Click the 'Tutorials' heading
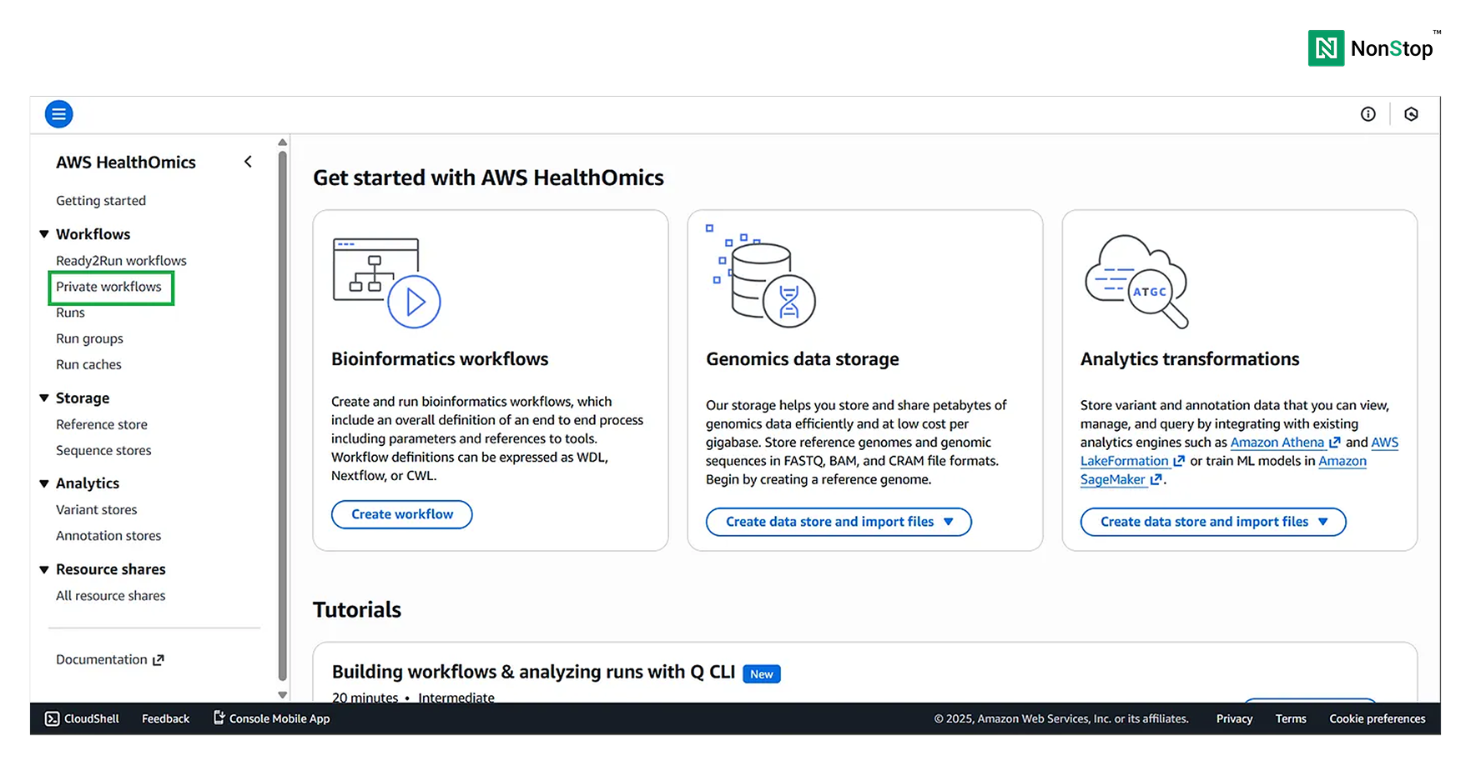Image resolution: width=1471 pixels, height=766 pixels. click(357, 610)
